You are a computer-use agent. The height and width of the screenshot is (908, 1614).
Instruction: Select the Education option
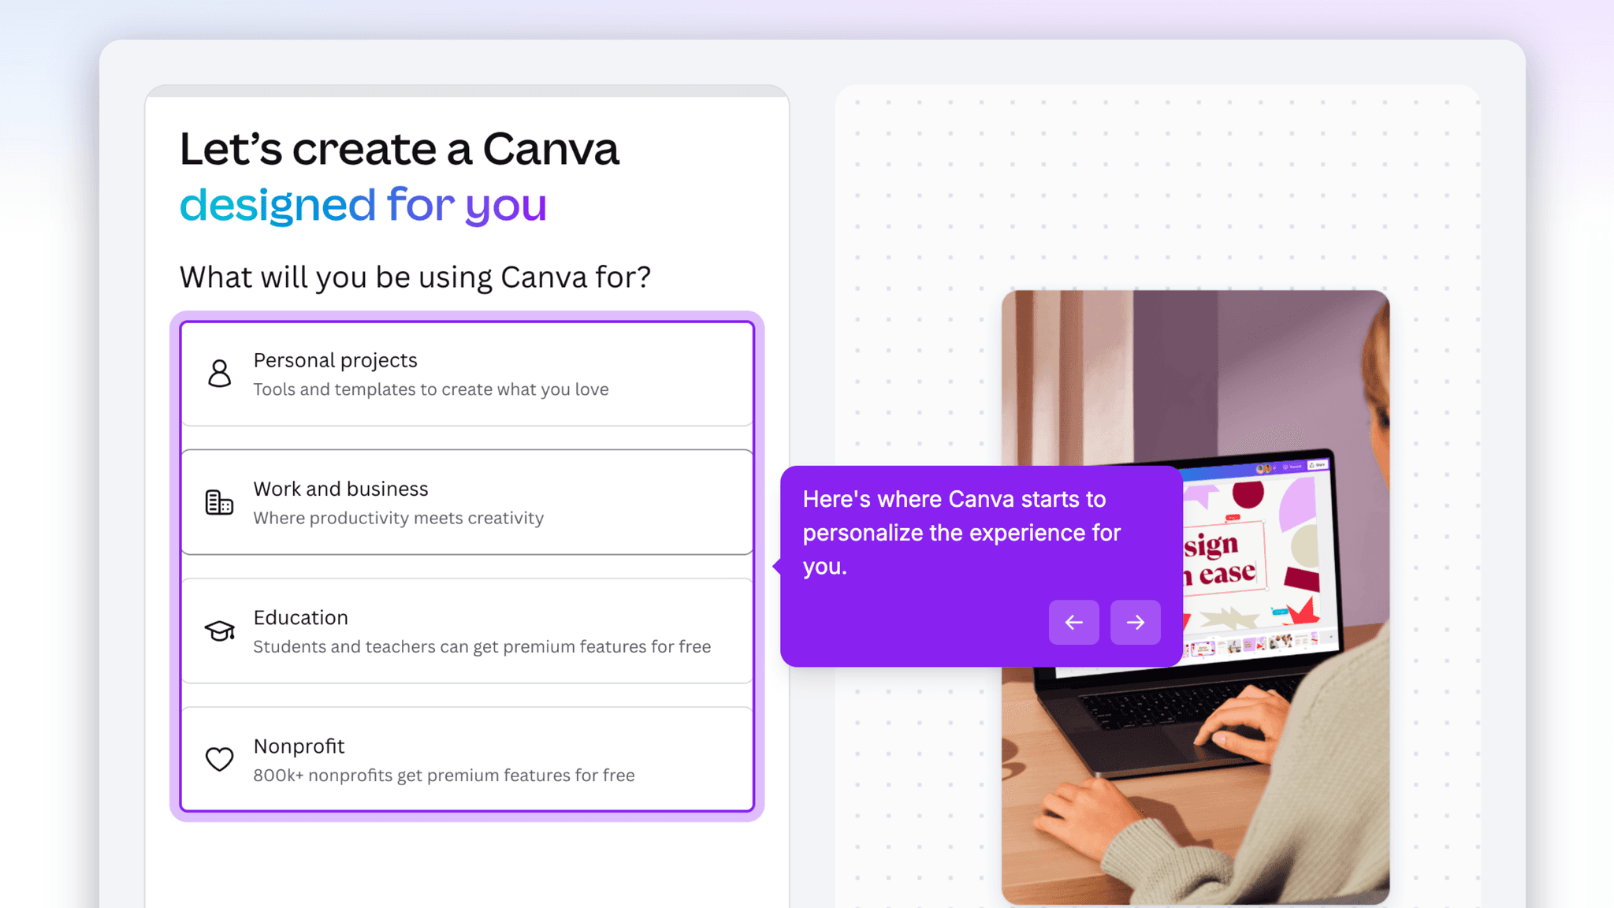click(467, 631)
